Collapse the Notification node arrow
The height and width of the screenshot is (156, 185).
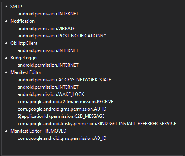pos(6,21)
